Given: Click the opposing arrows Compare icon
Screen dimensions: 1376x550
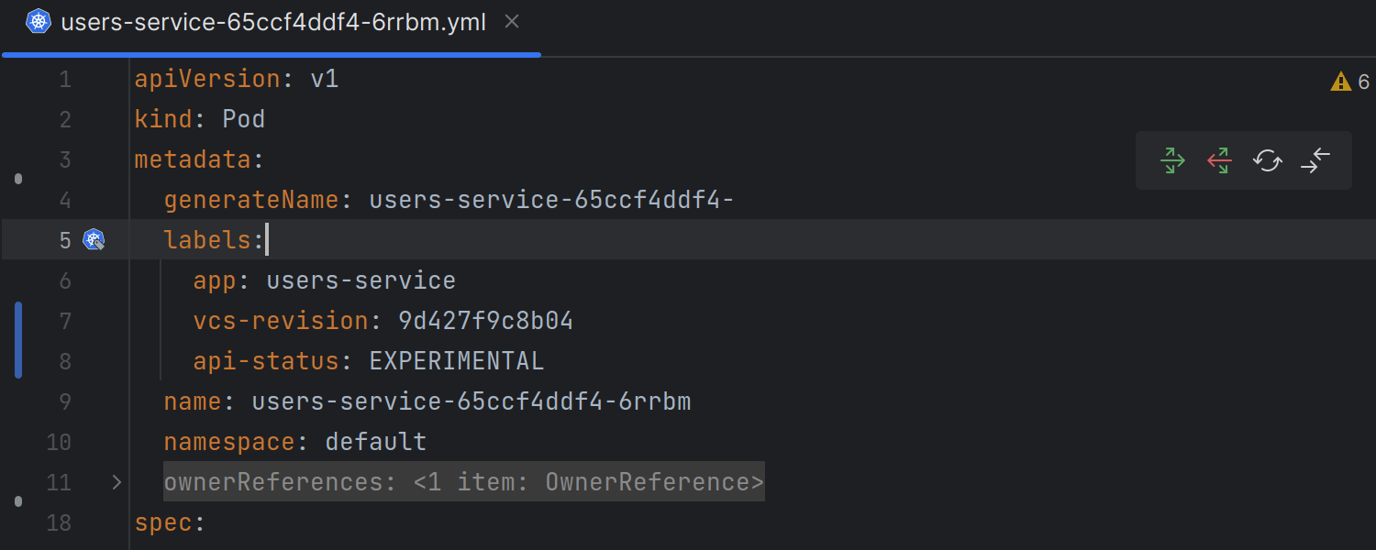Looking at the screenshot, I should click(x=1315, y=160).
